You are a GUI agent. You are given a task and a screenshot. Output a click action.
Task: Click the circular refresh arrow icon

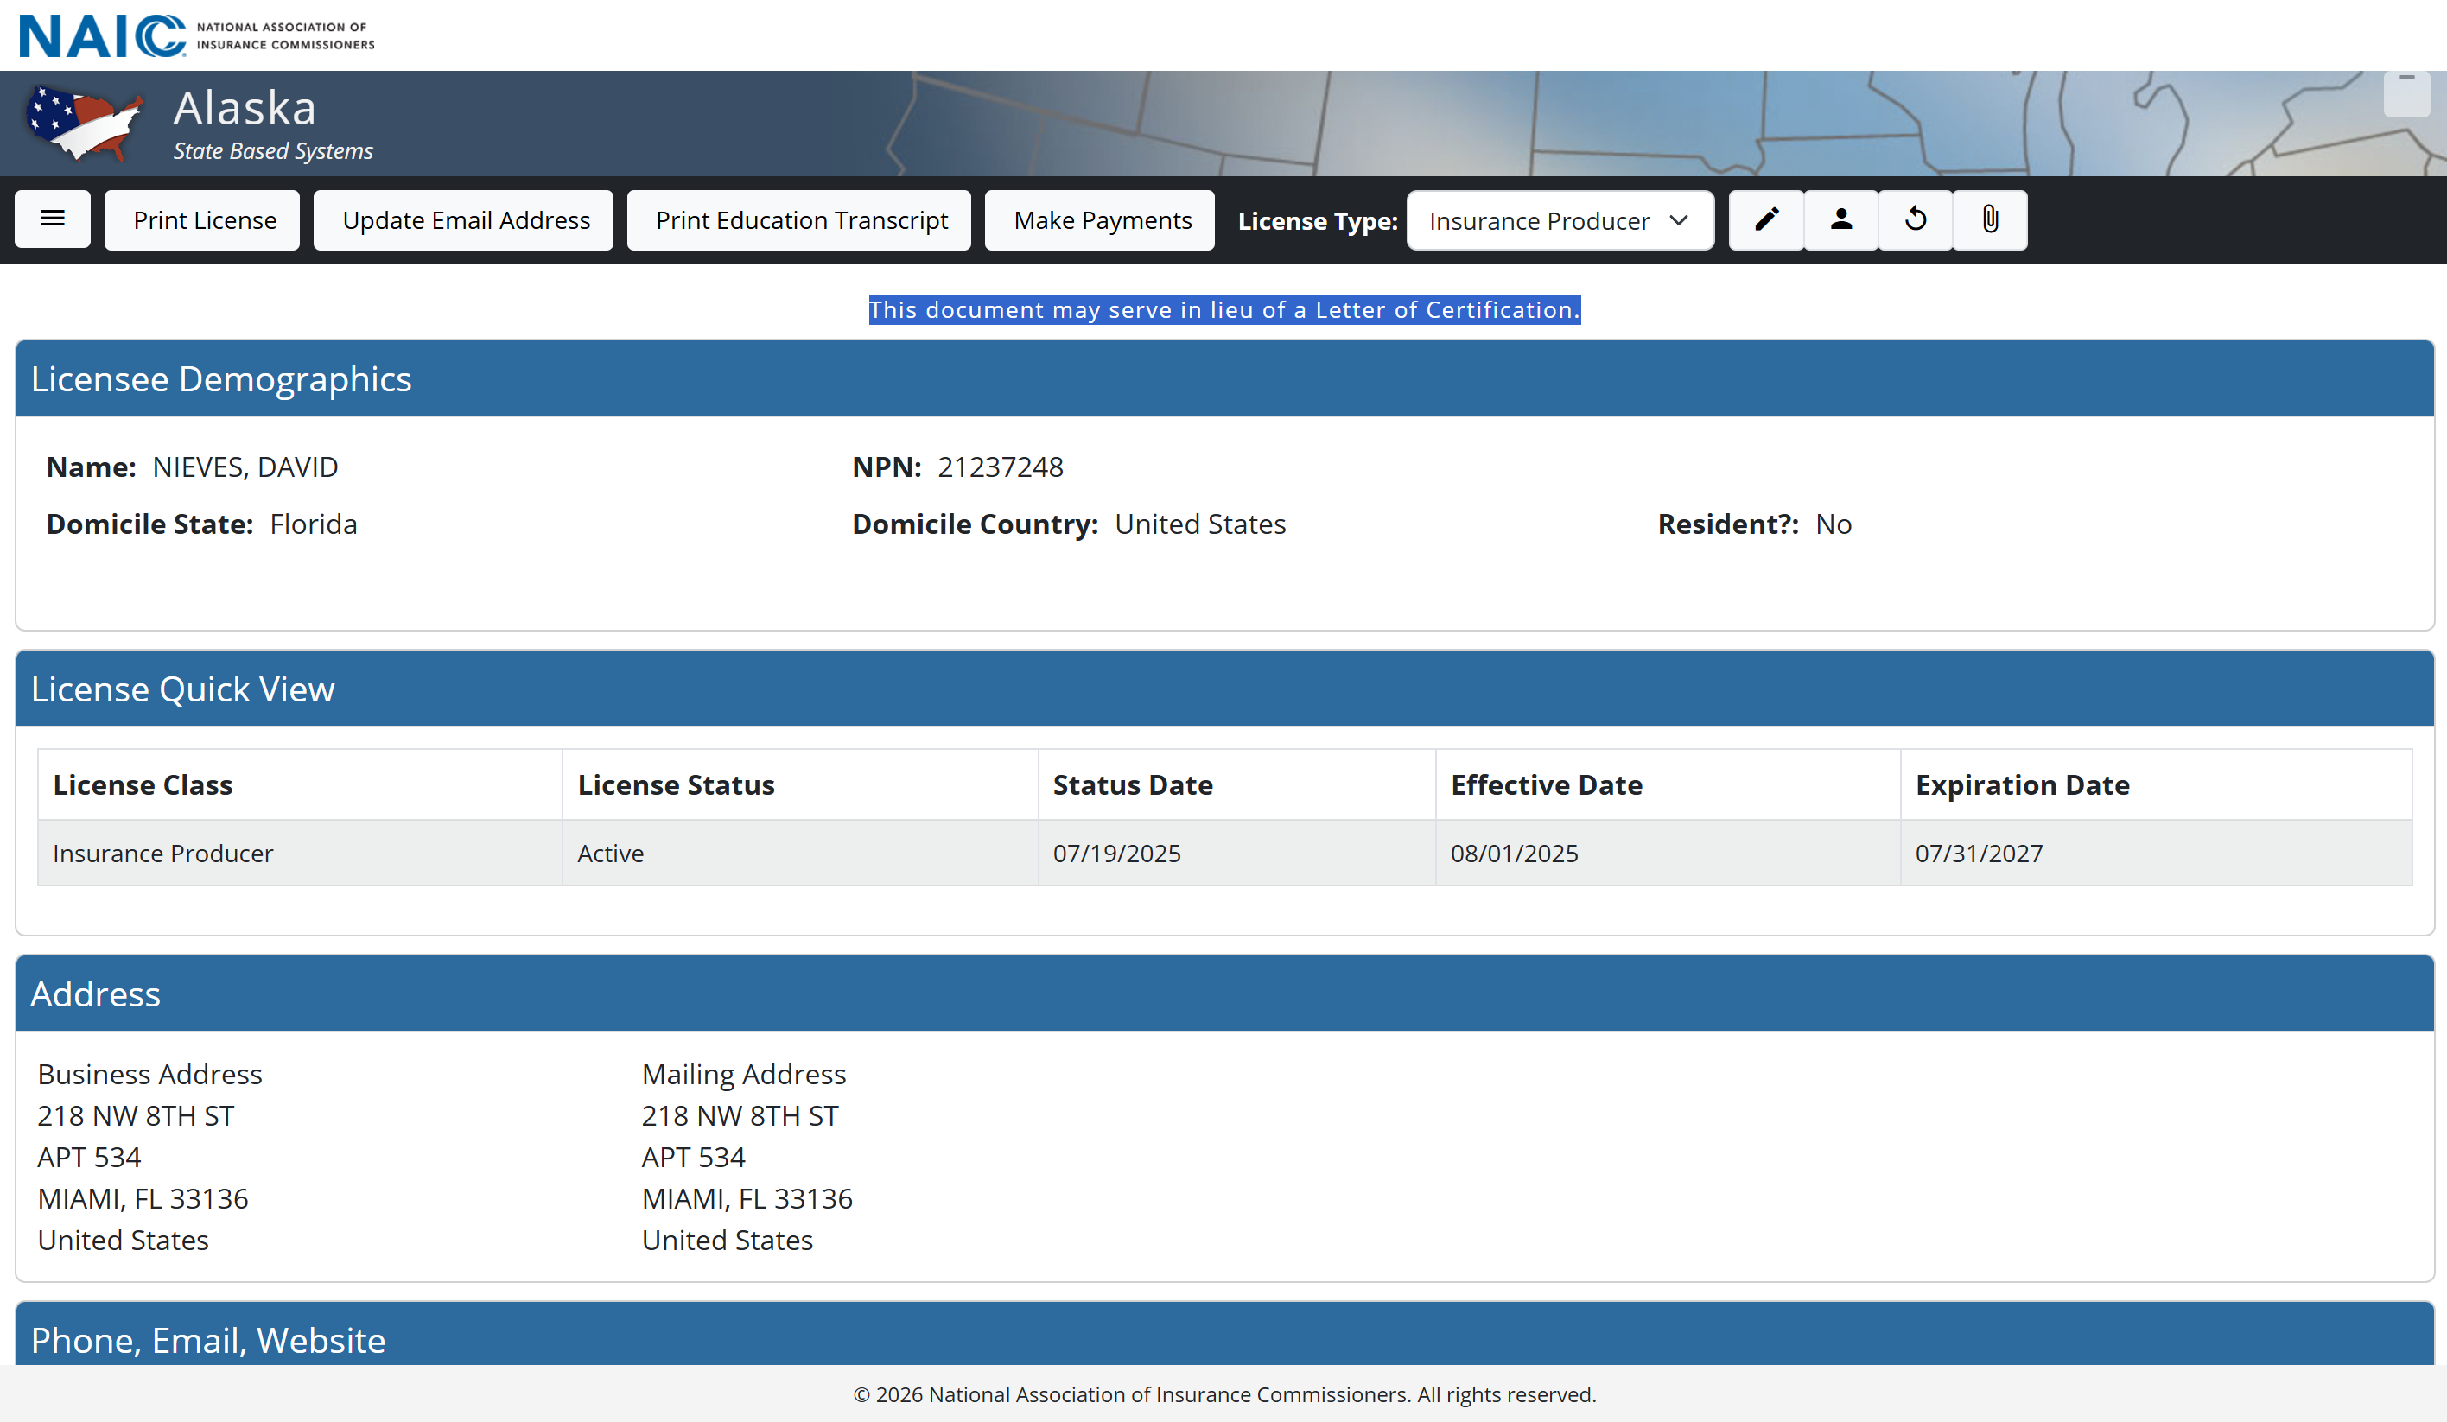click(x=1915, y=219)
